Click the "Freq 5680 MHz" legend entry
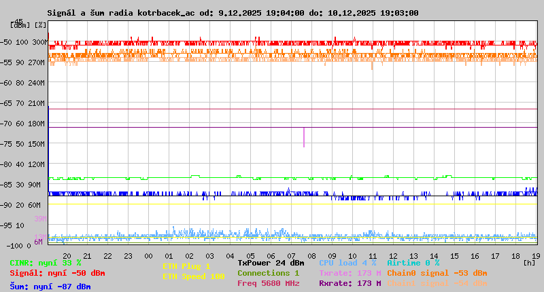This screenshot has width=544, height=292. [269, 283]
